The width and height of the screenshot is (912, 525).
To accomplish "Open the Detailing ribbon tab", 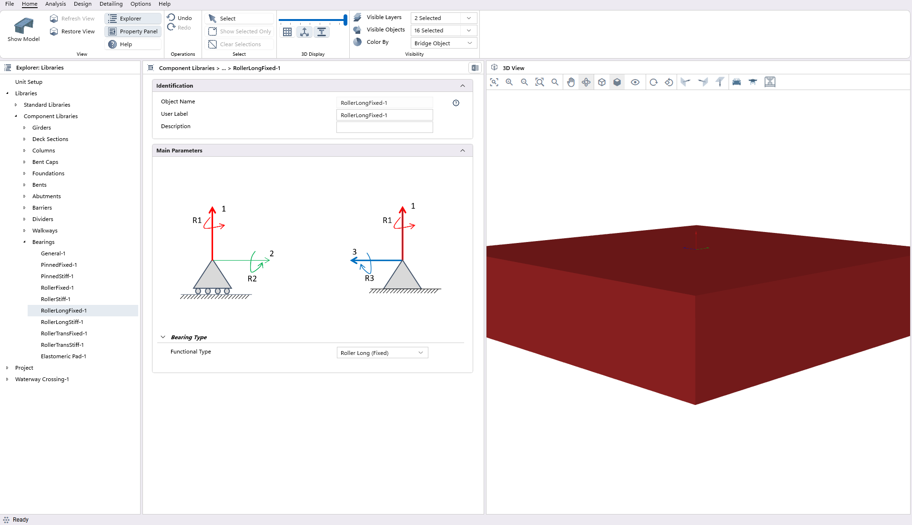I will coord(111,4).
